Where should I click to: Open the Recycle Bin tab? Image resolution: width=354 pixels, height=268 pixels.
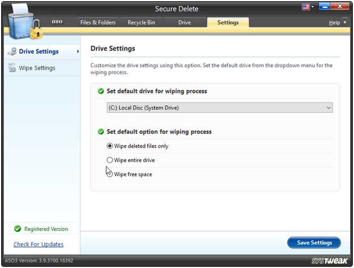click(142, 23)
